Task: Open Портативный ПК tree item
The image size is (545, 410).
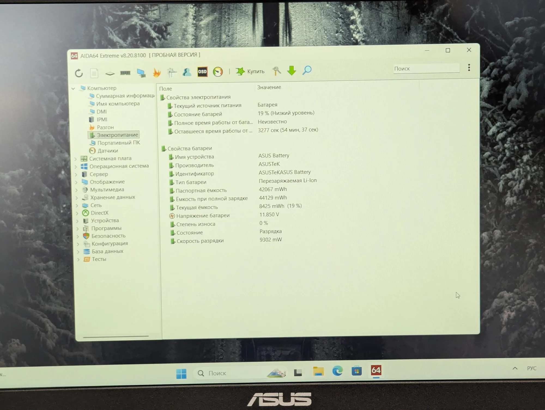Action: [x=115, y=143]
